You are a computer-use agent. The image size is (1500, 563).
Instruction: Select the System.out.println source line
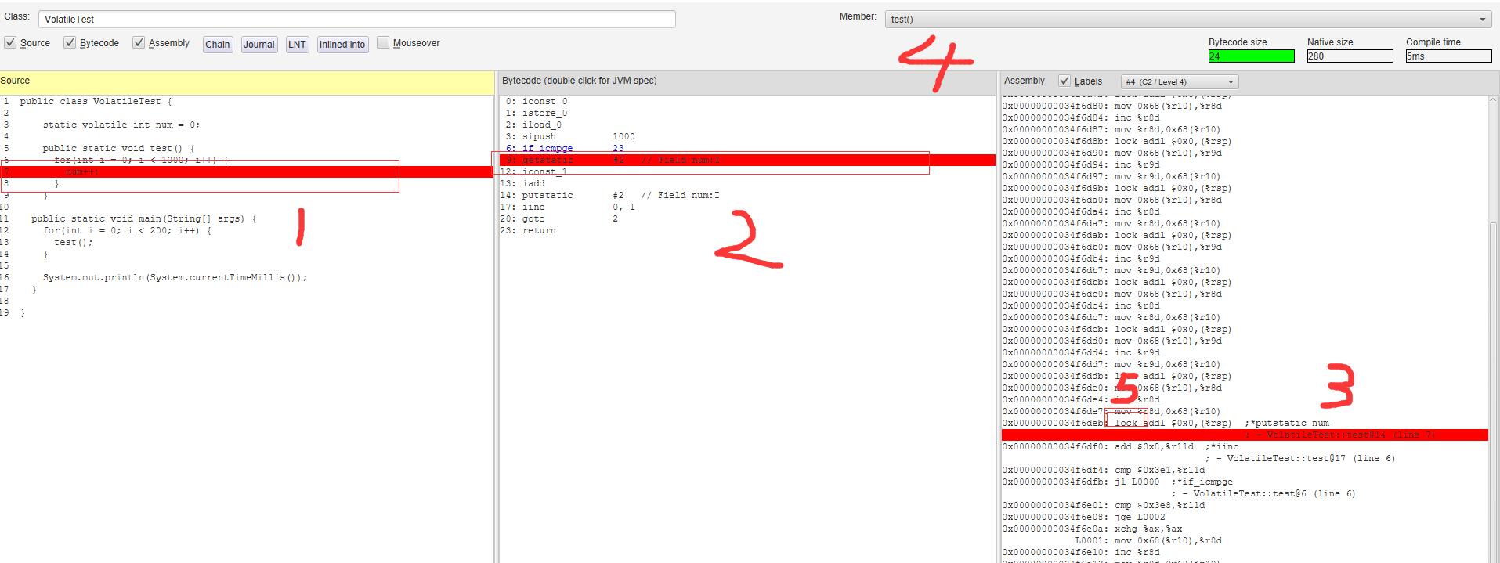(175, 277)
